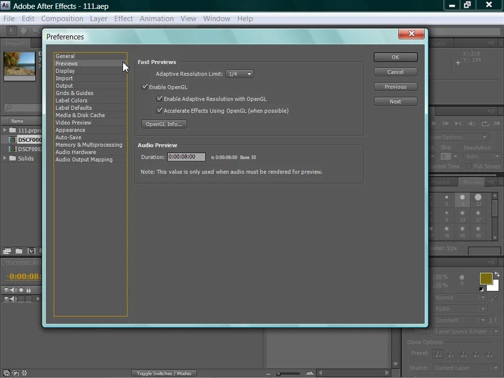The image size is (504, 378).
Task: Click the New Composition icon in Project panel
Action: [31, 251]
